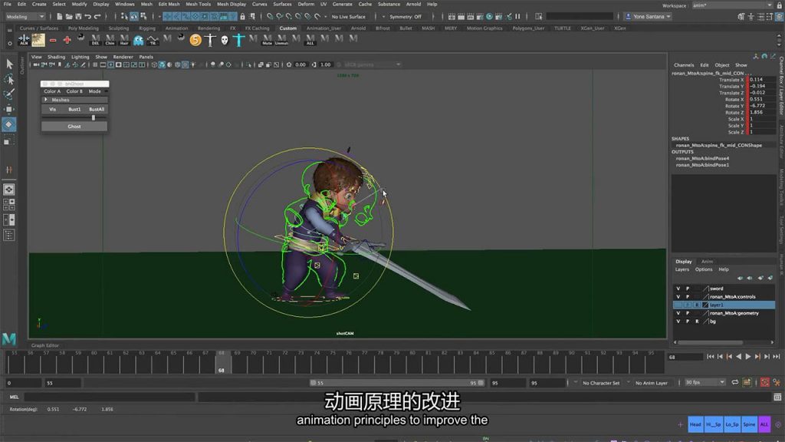Toggle visibility V of ronan_MtoA:geometry layer

click(678, 313)
